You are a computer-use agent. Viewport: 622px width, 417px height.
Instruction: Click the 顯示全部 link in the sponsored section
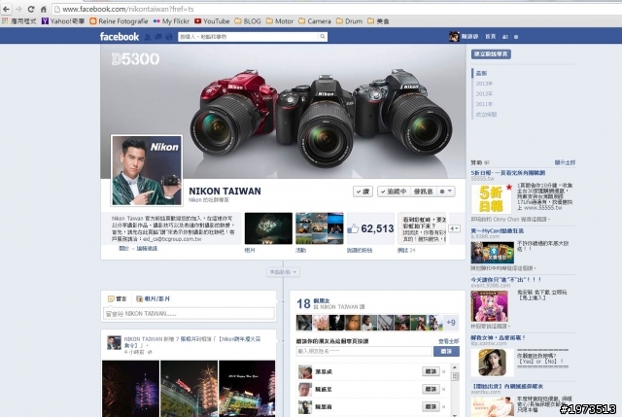coord(565,162)
